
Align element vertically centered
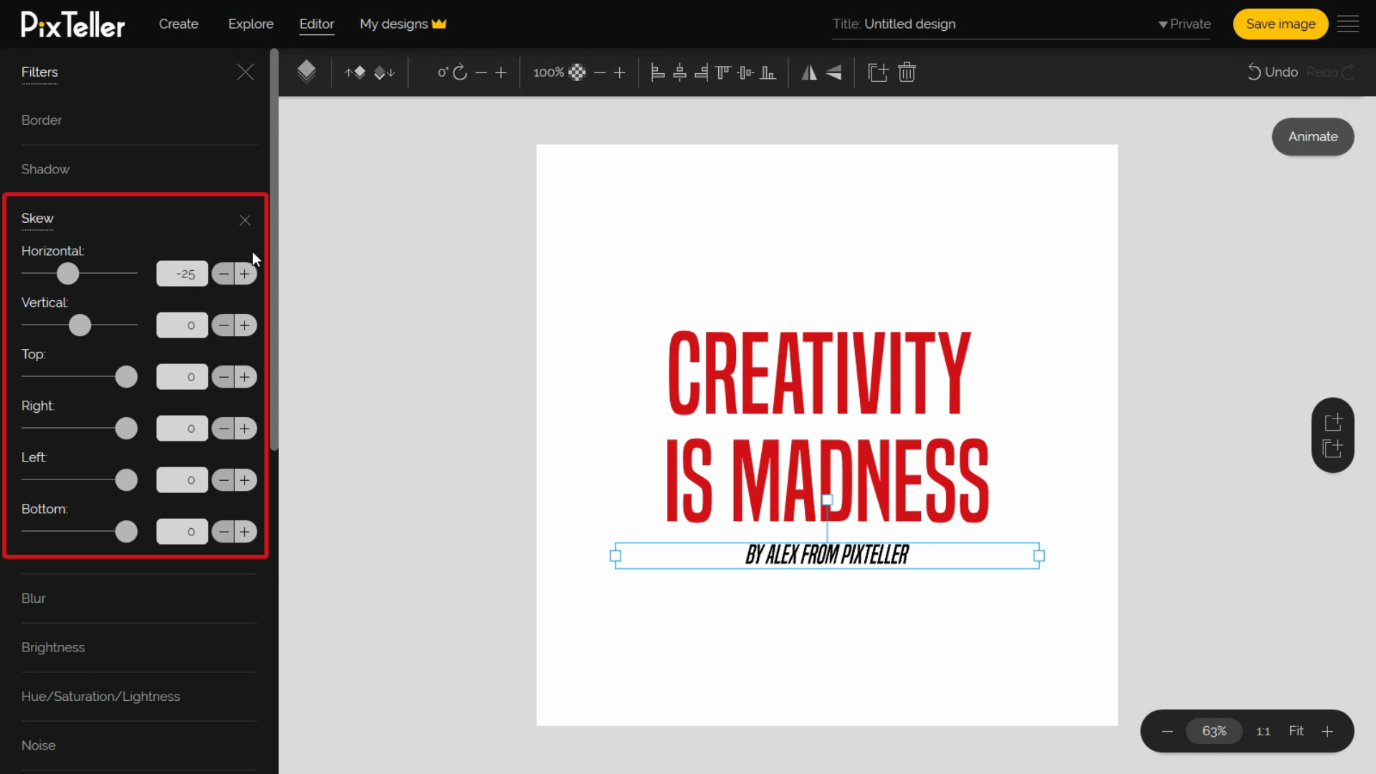pos(746,72)
